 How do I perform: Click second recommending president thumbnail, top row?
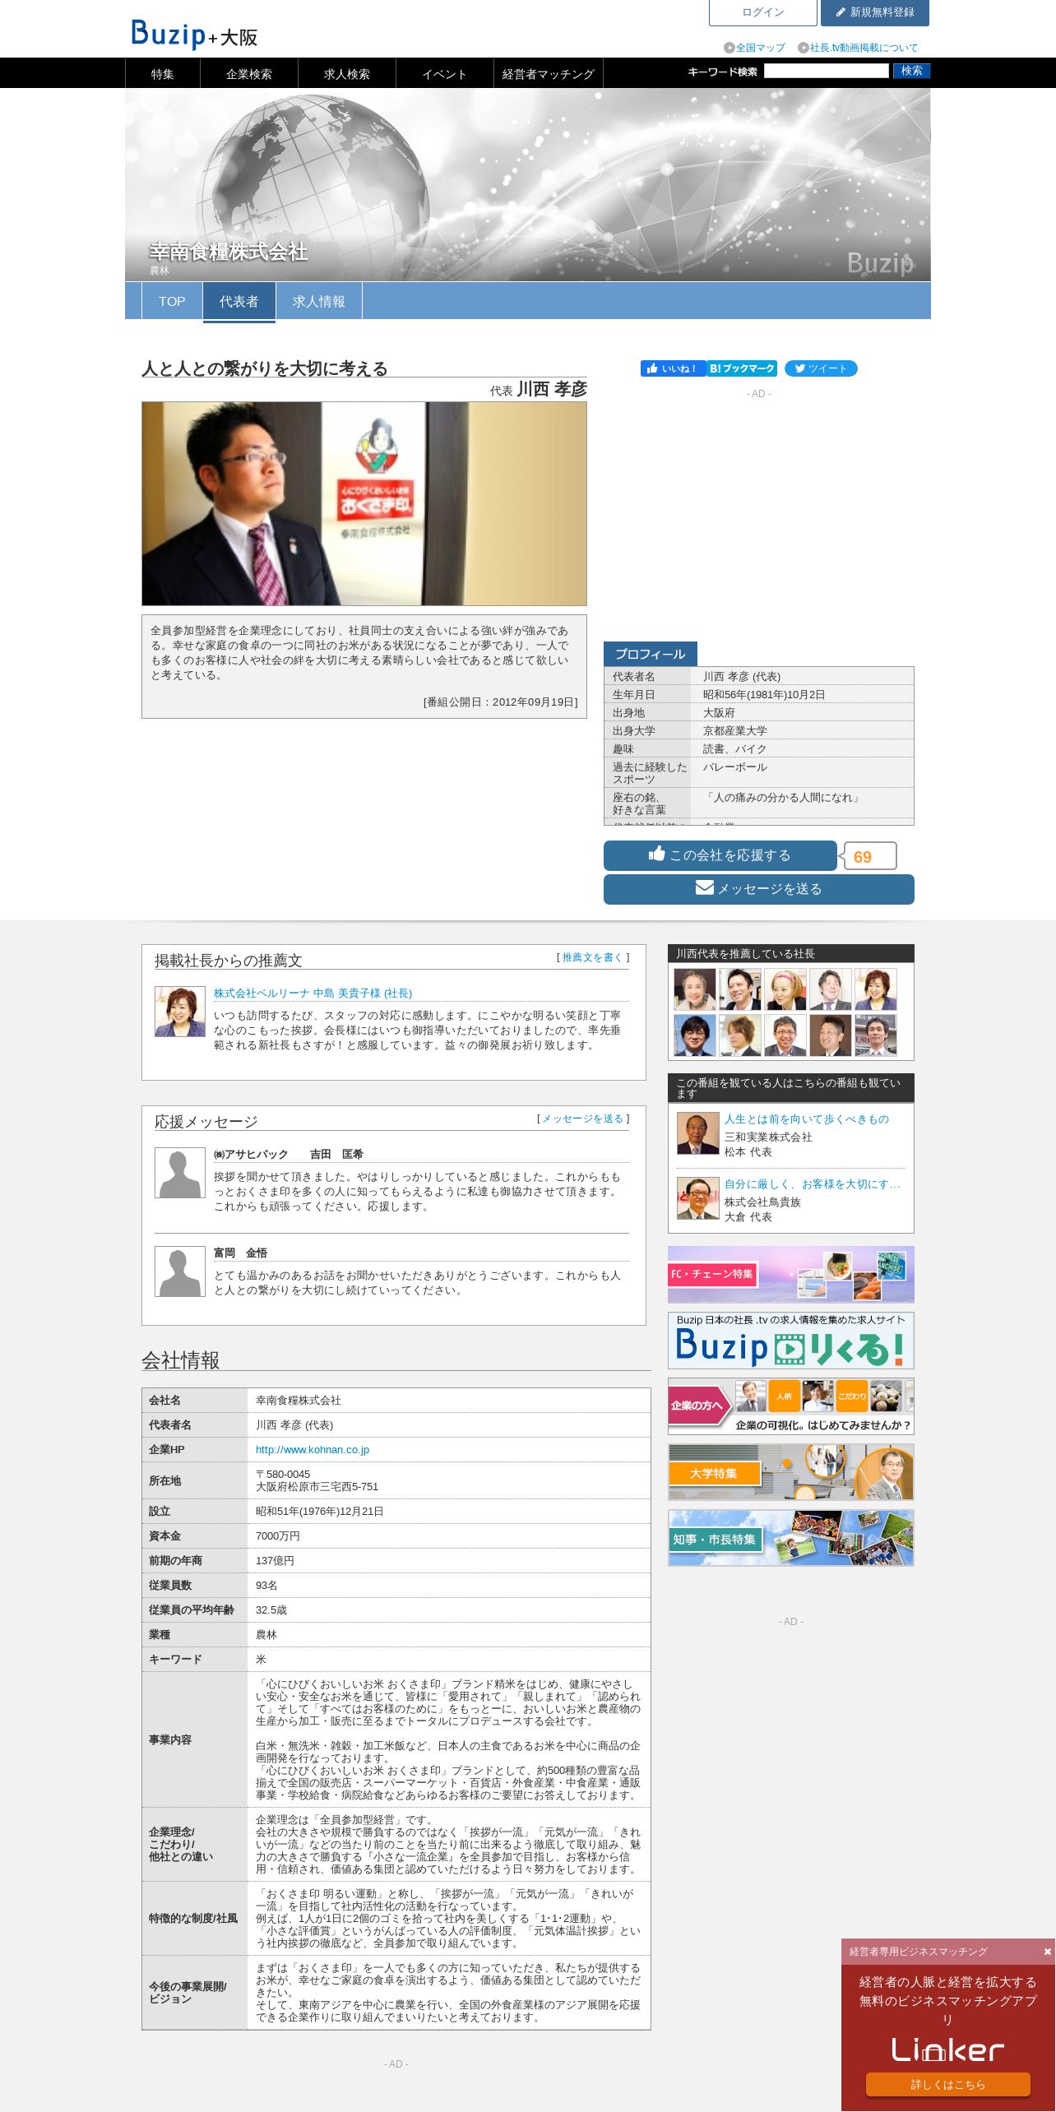[740, 989]
